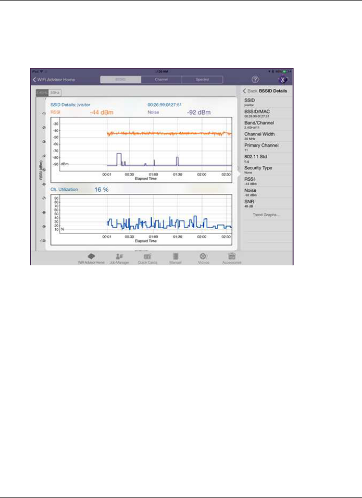Image resolution: width=362 pixels, height=498 pixels.
Task: Select the SSID row in BSSID Details
Action: coord(267,102)
